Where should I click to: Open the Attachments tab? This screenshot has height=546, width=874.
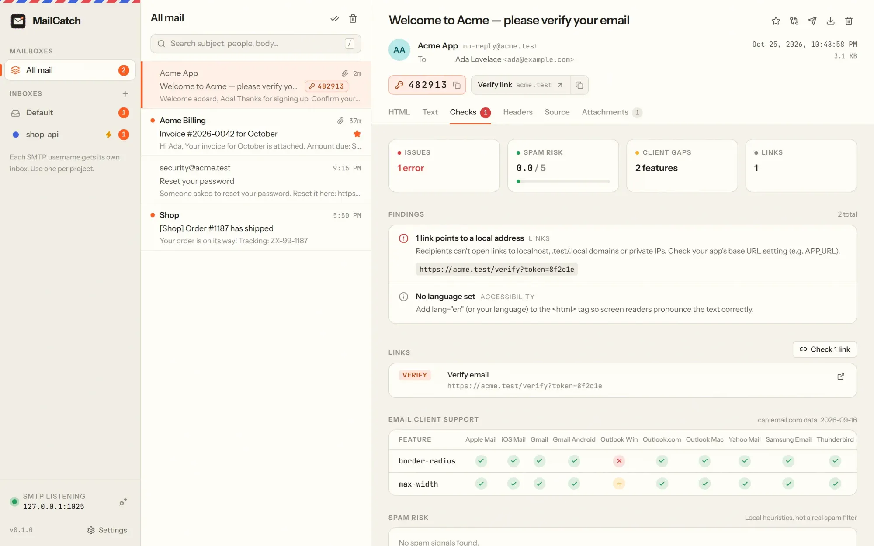coord(612,112)
